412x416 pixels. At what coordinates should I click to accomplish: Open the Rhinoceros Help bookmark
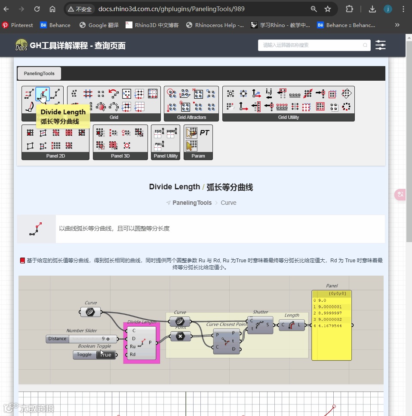tap(215, 25)
